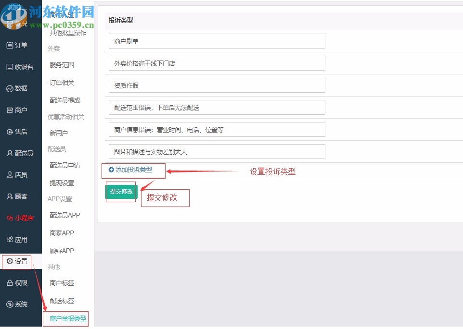
Task: Click 添加投诉类型 to add a complaint type
Action: (x=133, y=170)
